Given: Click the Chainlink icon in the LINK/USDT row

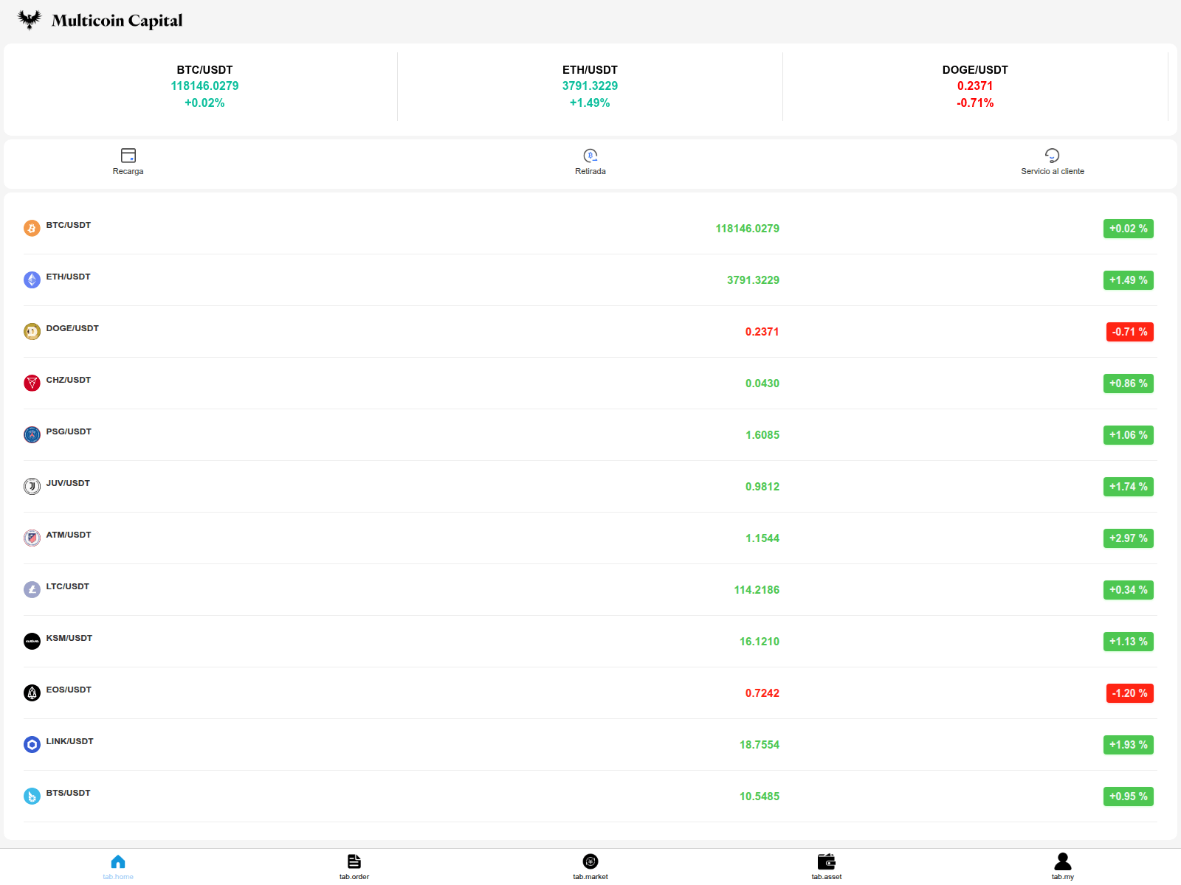Looking at the screenshot, I should 32,745.
